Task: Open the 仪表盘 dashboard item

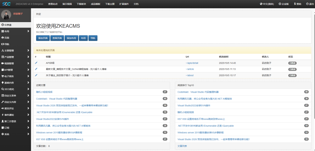Action: tap(15, 25)
